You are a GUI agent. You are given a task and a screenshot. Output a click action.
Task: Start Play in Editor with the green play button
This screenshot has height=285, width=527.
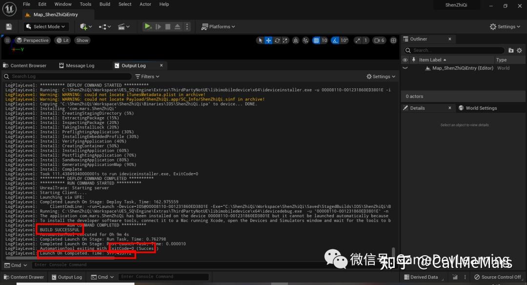coord(147,26)
